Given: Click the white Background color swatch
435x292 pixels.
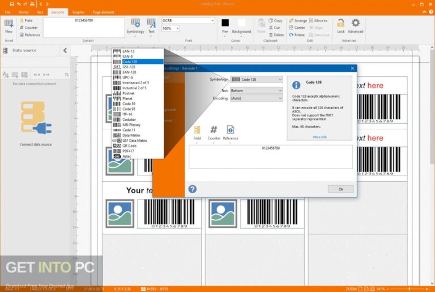Looking at the screenshot, I should point(242,23).
